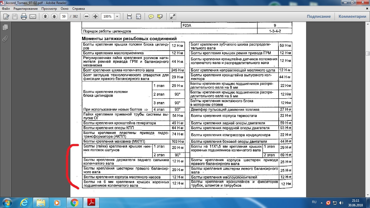Open the Windows Start menu
The width and height of the screenshot is (370, 208).
click(7, 202)
